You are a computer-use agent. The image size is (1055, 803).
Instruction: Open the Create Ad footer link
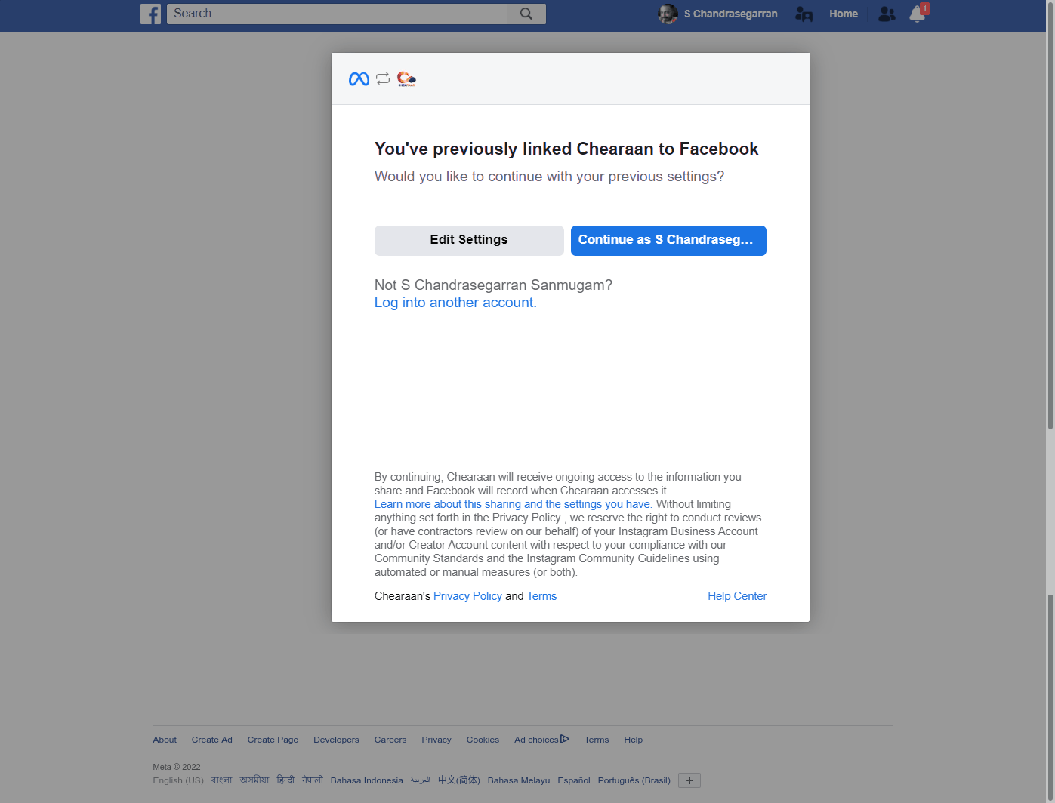coord(212,740)
